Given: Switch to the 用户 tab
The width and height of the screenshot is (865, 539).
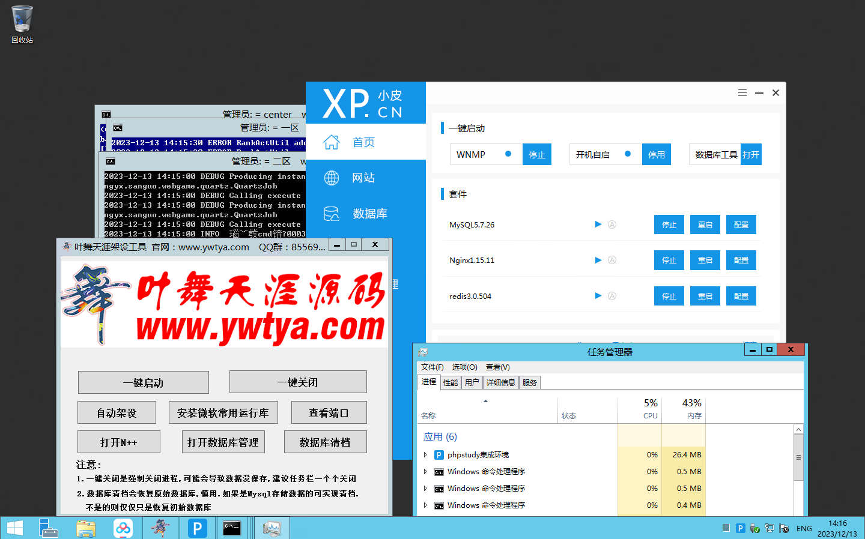Looking at the screenshot, I should coord(472,382).
